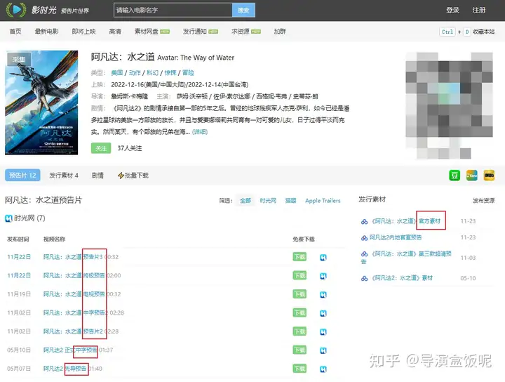Click the 科幻 genre link
The width and height of the screenshot is (505, 382).
point(153,73)
